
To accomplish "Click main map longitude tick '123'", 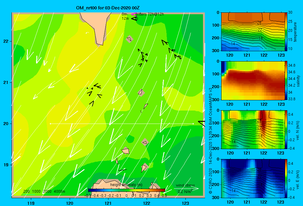I will pyautogui.click(x=185, y=203).
